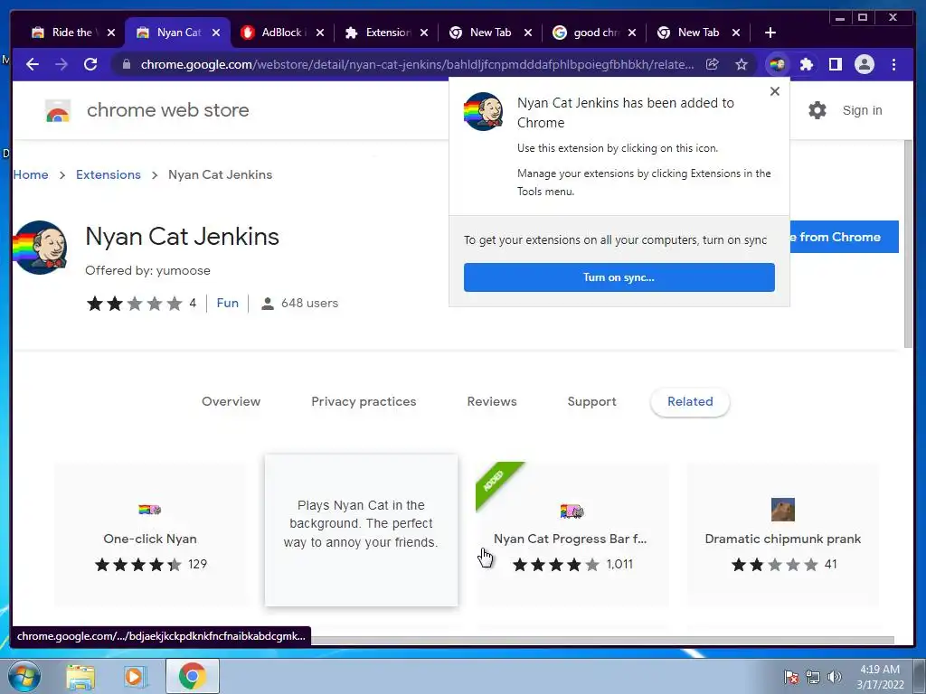Reload the current page
The height and width of the screenshot is (694, 926).
coord(90,64)
